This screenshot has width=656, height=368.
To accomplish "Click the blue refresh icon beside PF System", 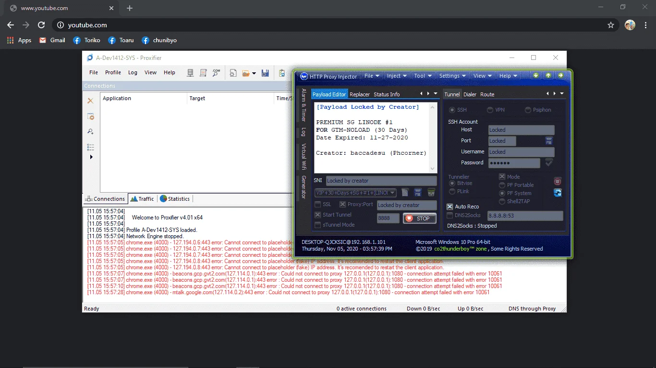I will (558, 193).
